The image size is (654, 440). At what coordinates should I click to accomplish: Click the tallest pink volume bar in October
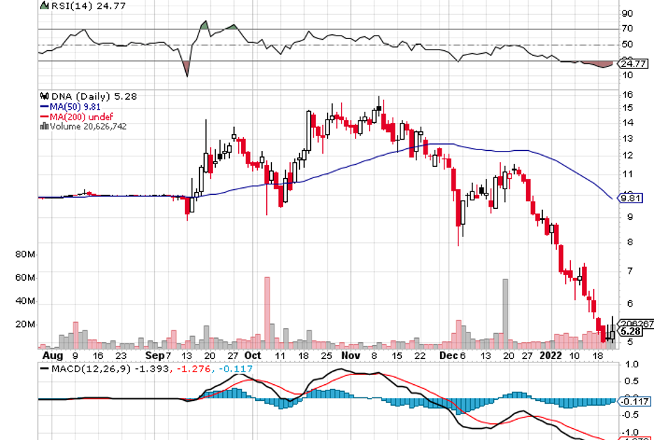(267, 311)
